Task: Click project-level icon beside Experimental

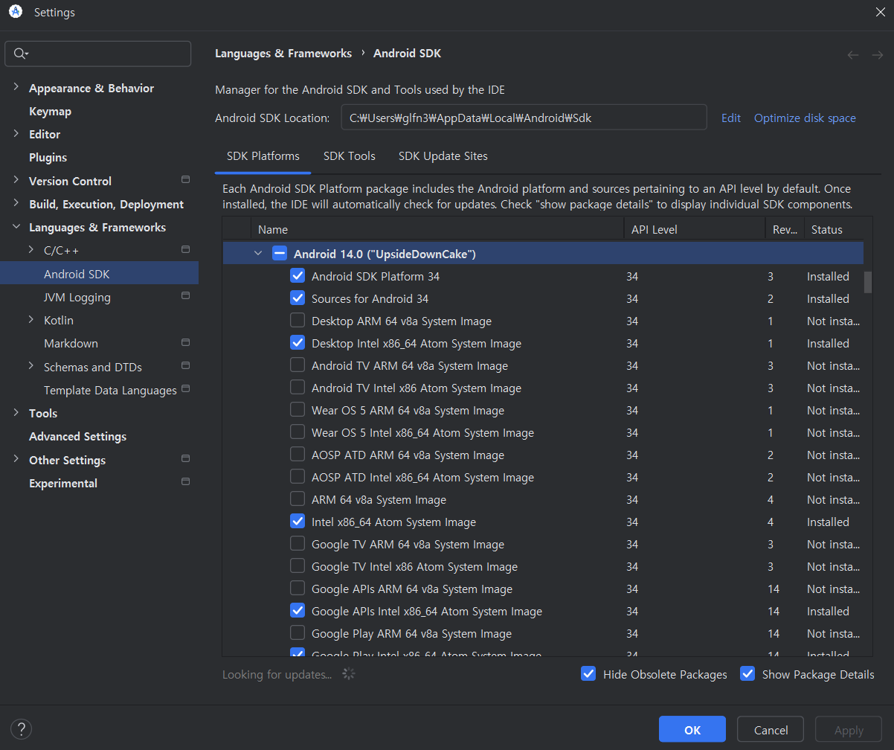Action: (185, 482)
